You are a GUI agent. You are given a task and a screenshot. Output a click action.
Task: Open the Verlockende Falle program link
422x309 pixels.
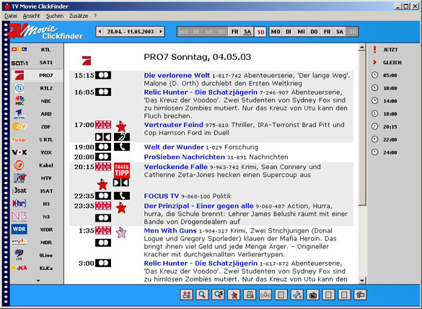pyautogui.click(x=176, y=167)
